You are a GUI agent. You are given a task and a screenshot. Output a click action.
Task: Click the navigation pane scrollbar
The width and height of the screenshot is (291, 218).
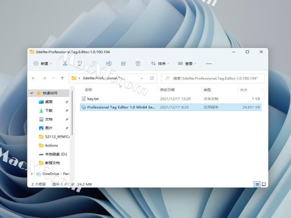[x=72, y=112]
